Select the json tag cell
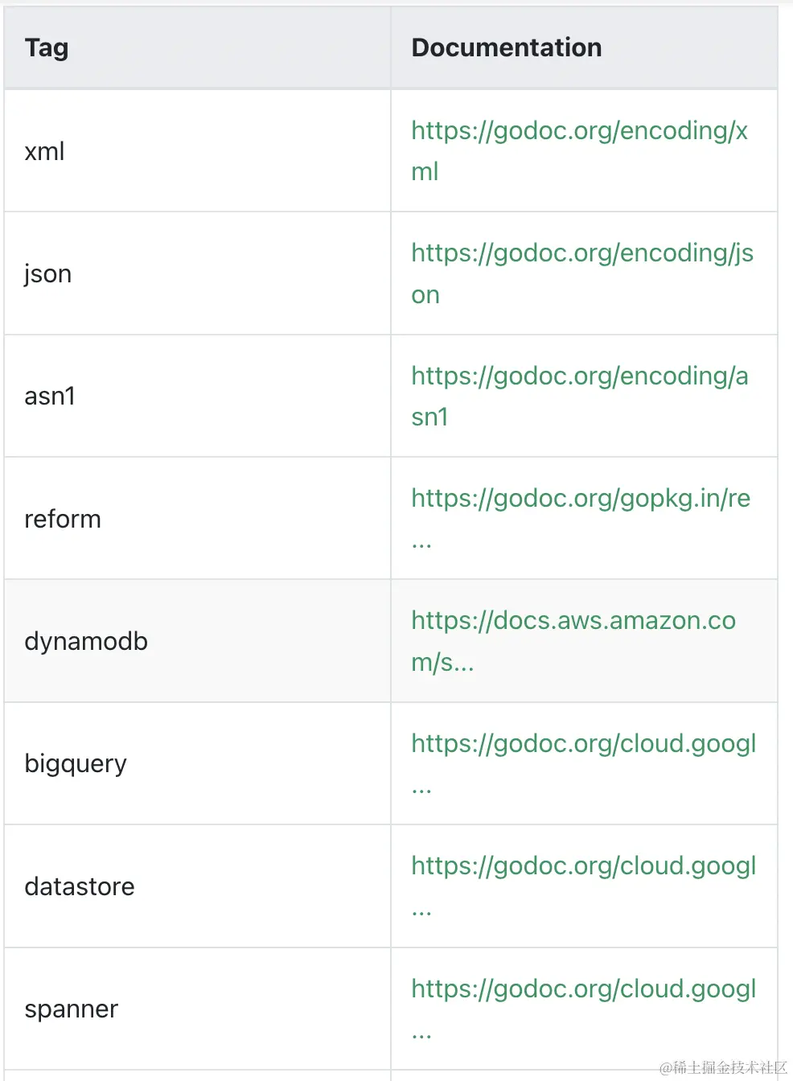This screenshot has width=793, height=1081. coord(197,273)
